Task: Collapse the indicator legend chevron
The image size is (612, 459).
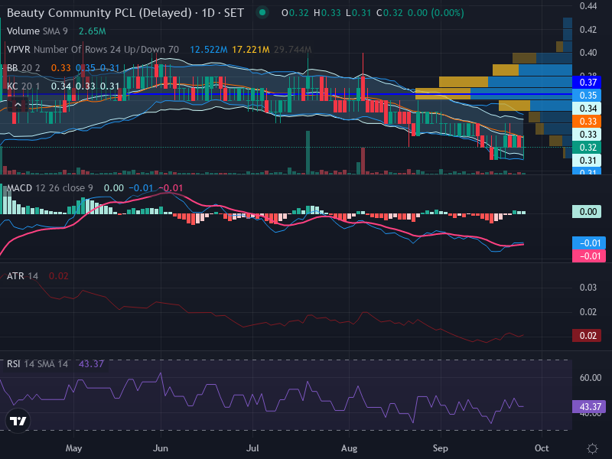Action: click(18, 105)
